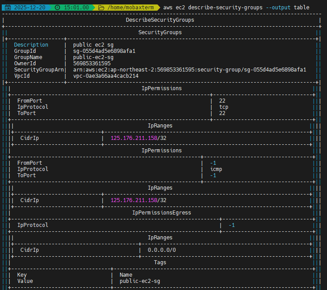Image resolution: width=327 pixels, height=290 pixels.
Task: Click the SecurityGroupArn field label
Action: pos(39,70)
